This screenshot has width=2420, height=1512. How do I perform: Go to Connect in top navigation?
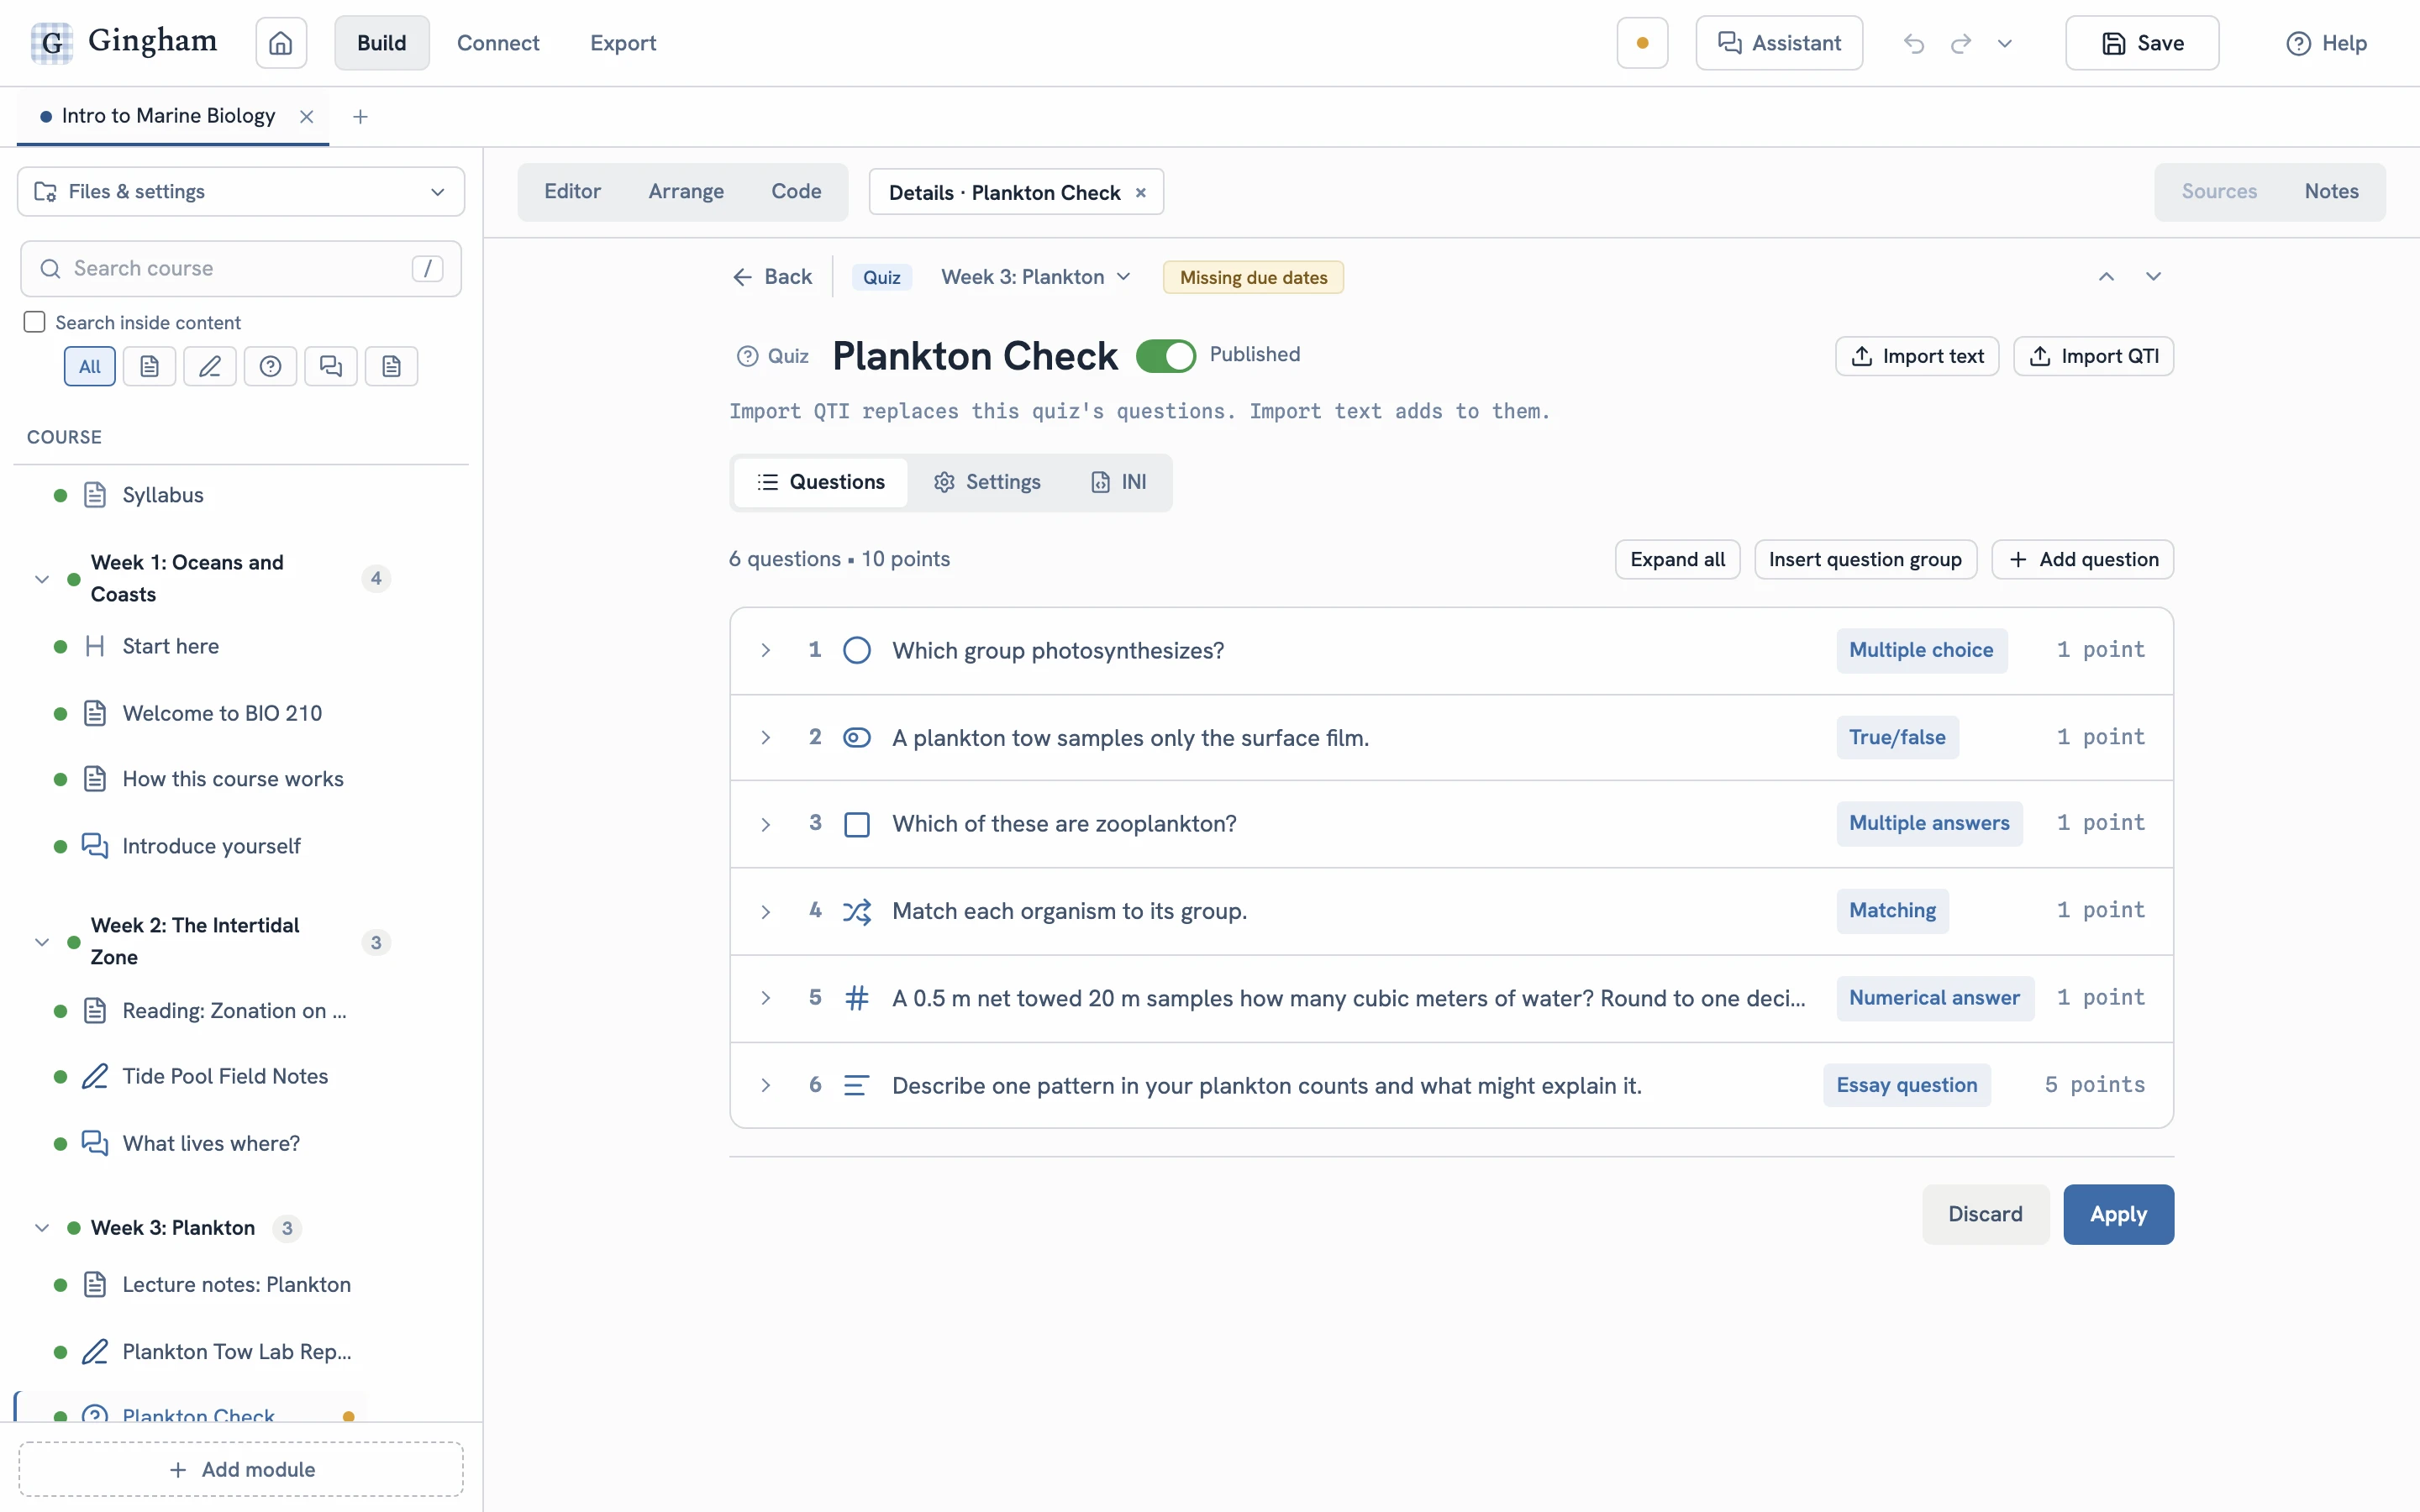click(x=498, y=43)
